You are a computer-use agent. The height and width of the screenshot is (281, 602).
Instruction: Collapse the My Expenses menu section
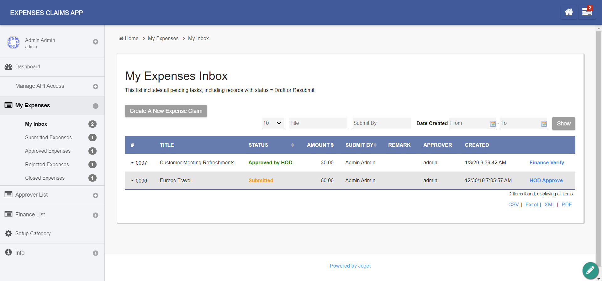(96, 106)
